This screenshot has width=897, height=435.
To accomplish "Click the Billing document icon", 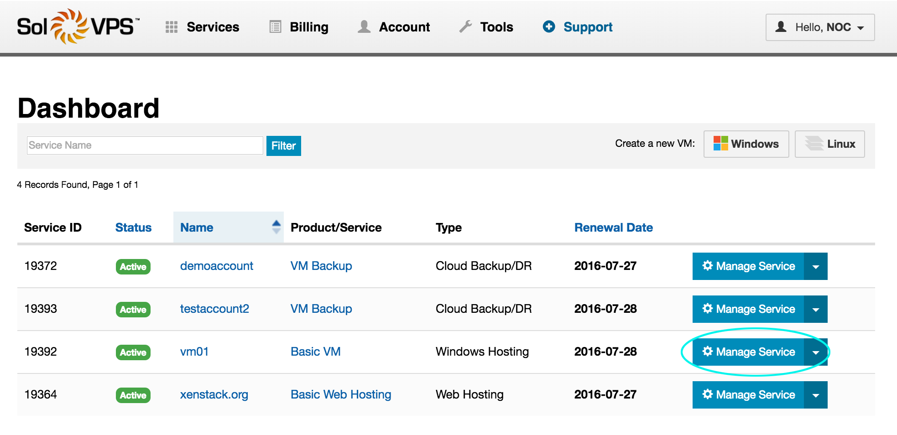I will [274, 27].
